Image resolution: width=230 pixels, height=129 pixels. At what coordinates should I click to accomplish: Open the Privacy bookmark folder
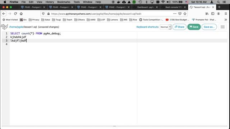(x=34, y=20)
